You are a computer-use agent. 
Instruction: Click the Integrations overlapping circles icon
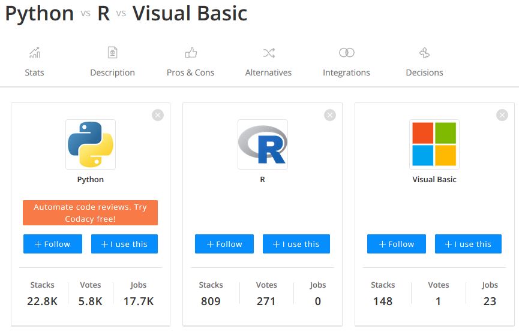347,53
